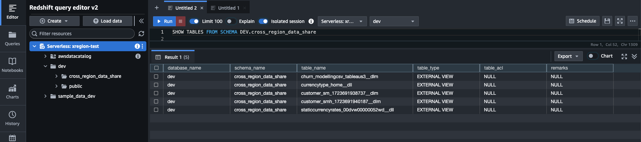The height and width of the screenshot is (142, 641).
Task: Open the Queries sidebar panel
Action: 12,38
